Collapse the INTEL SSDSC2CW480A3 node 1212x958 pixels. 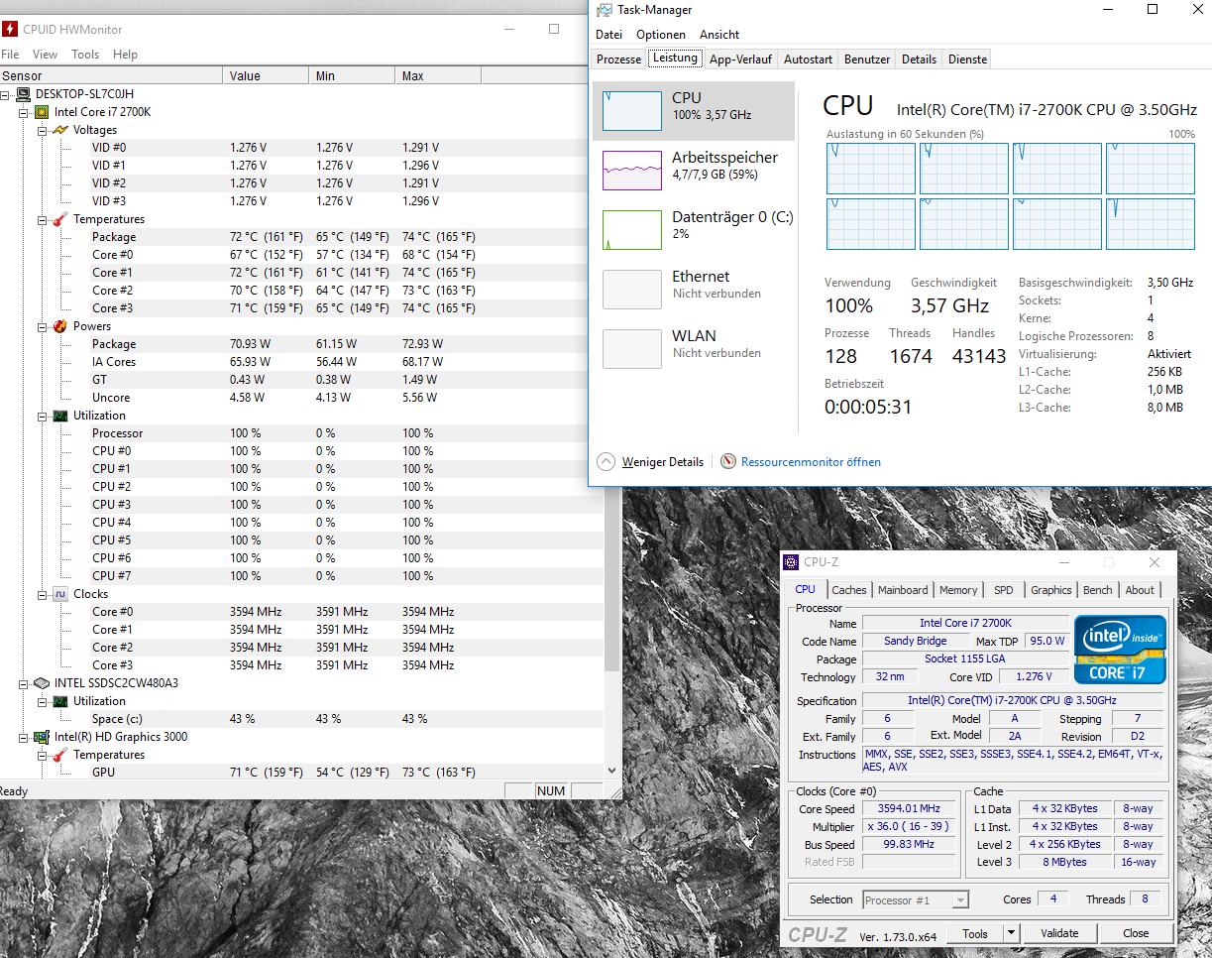tap(25, 683)
